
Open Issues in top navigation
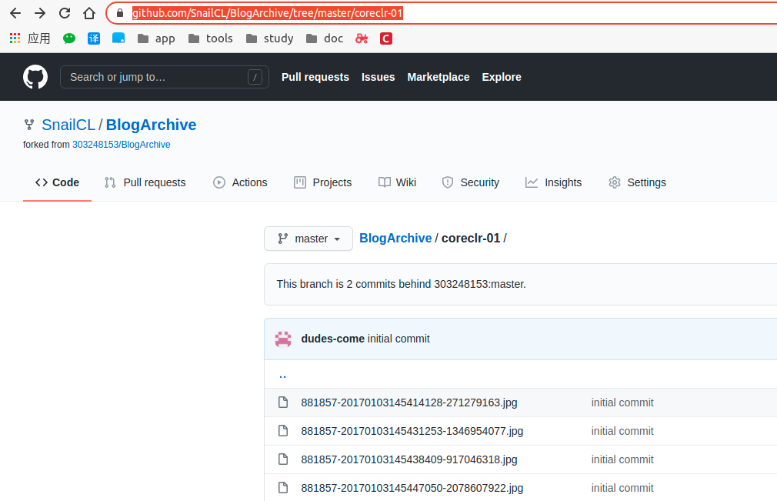tap(378, 77)
